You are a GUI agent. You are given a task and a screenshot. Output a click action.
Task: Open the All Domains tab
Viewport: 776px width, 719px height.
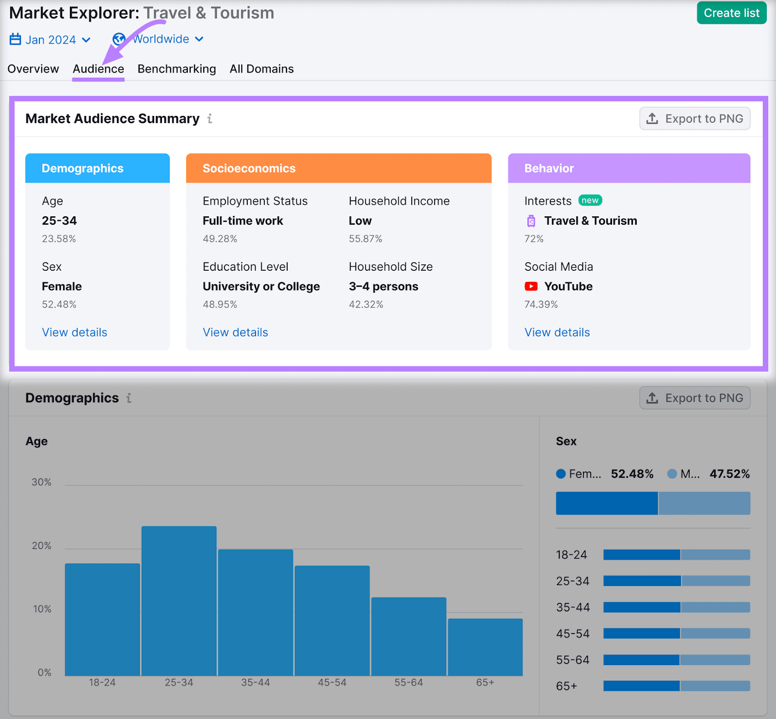(x=261, y=69)
